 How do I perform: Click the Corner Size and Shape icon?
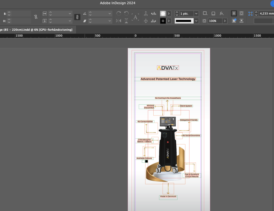click(x=250, y=13)
